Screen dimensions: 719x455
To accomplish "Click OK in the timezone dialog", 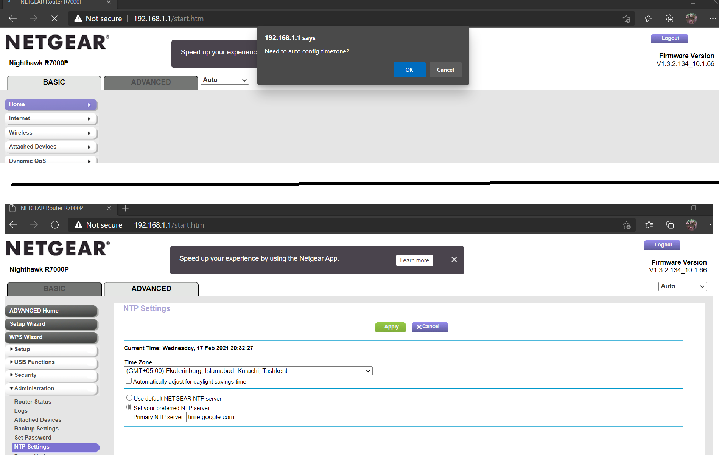I will point(409,70).
